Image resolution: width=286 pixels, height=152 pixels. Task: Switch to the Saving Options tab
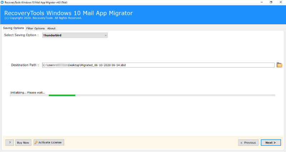pyautogui.click(x=13, y=28)
